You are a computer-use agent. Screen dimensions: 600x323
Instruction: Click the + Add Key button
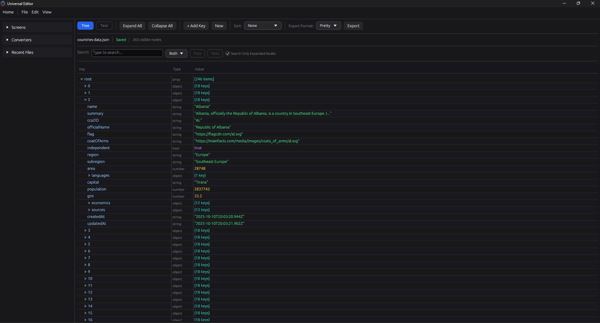click(x=196, y=26)
